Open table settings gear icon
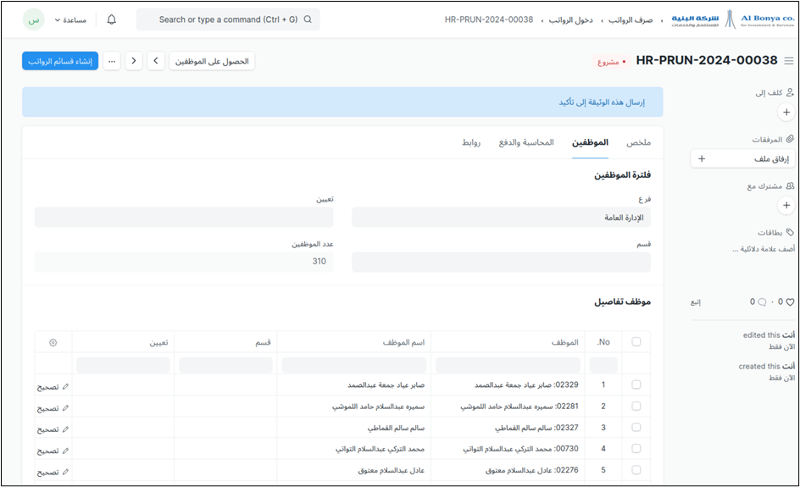Screen dimensions: 800x487 [x=53, y=342]
